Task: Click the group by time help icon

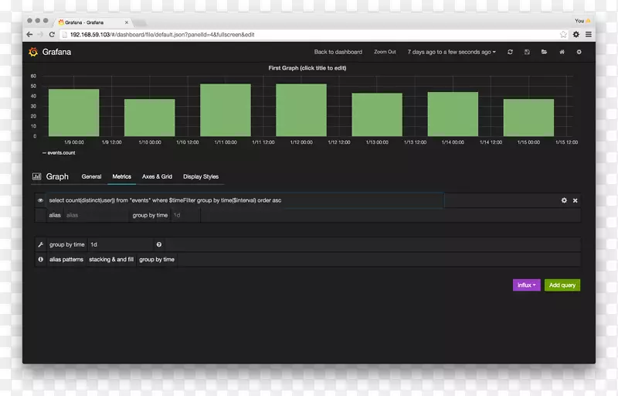Action: pos(159,244)
